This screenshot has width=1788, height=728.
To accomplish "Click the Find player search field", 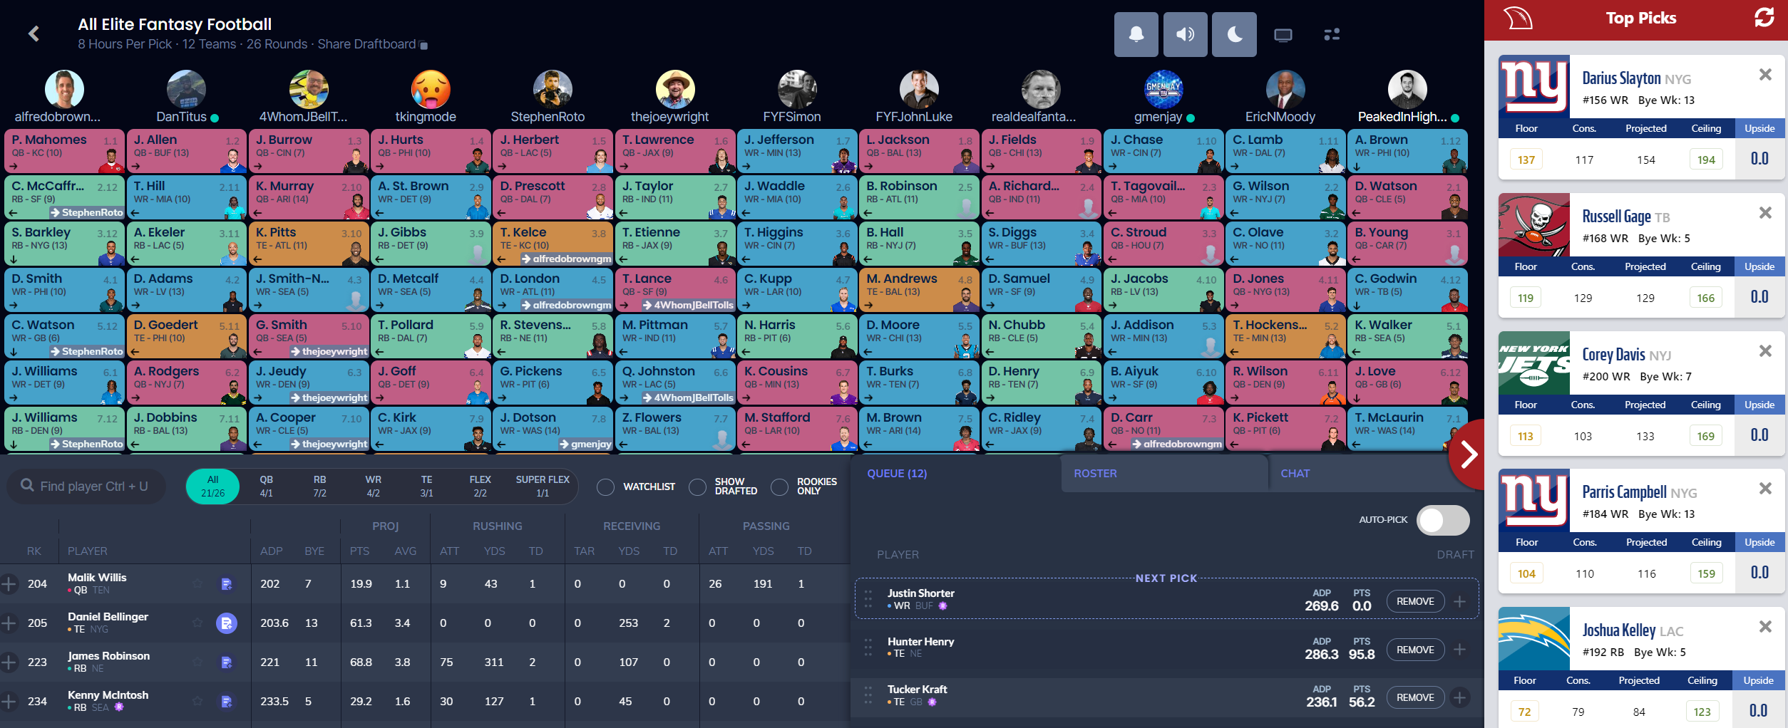I will point(86,487).
